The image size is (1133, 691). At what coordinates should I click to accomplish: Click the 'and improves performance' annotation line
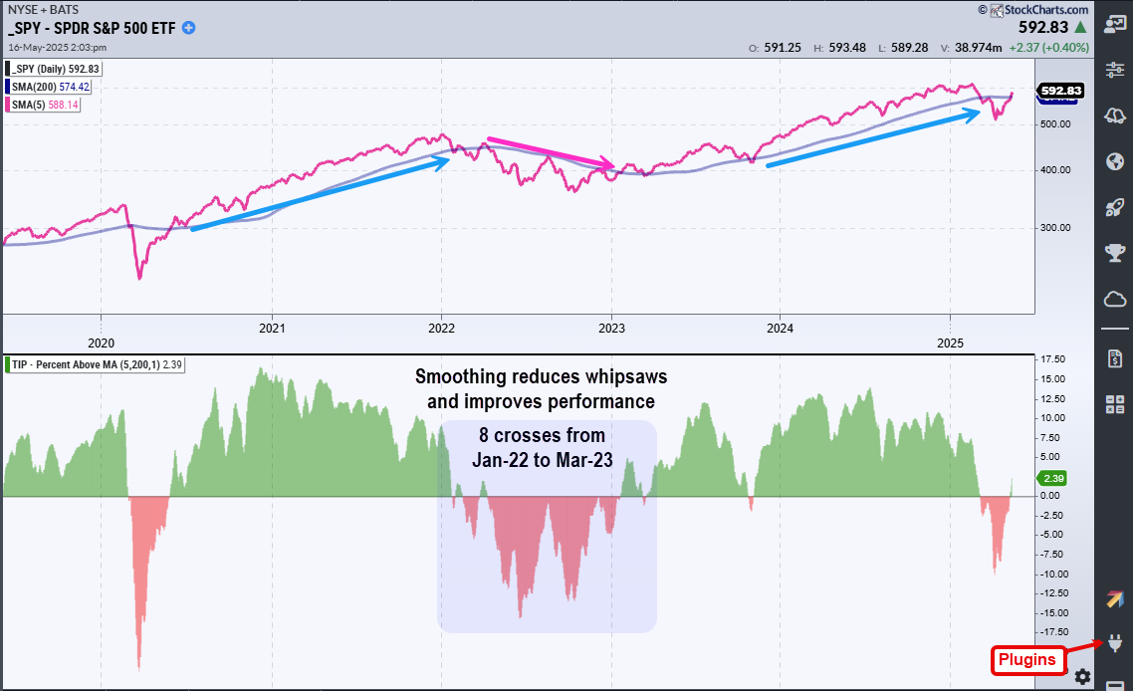pos(542,402)
